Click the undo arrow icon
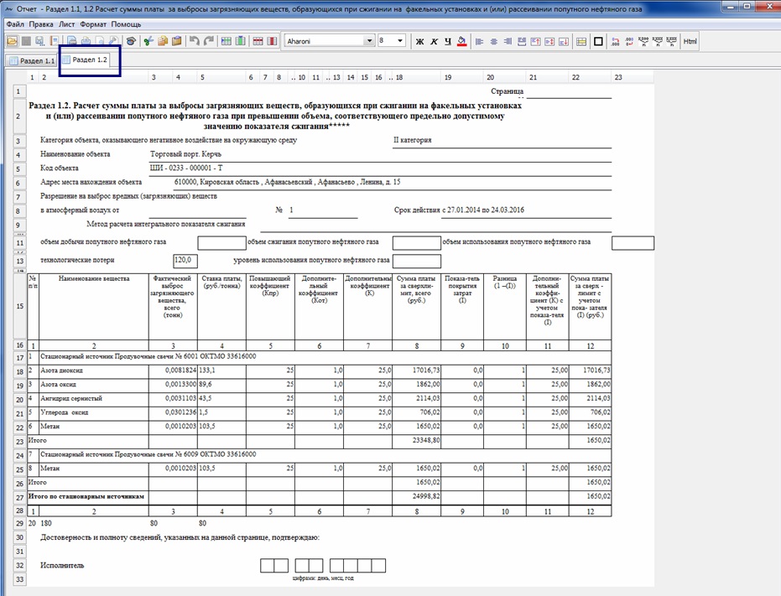781x596 pixels. tap(195, 41)
